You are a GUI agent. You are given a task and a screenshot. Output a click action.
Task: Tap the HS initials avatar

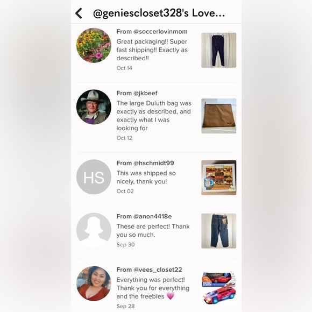94,177
